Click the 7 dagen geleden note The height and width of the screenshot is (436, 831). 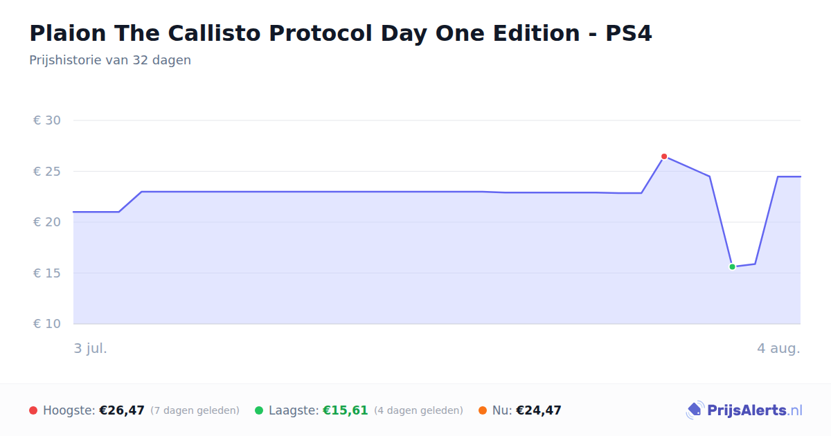coord(195,410)
